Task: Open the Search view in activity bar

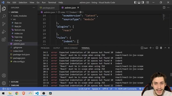Action: pyautogui.click(x=4, y=16)
